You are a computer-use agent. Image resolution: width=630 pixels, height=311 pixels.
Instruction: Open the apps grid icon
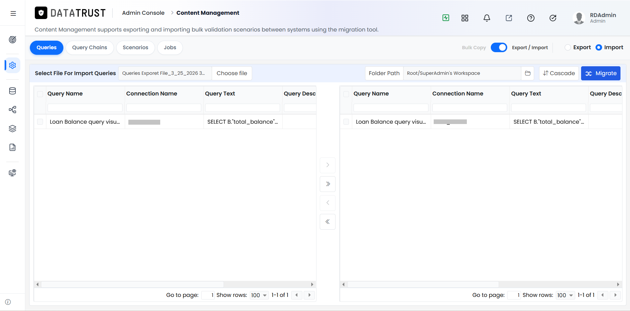[x=465, y=18]
